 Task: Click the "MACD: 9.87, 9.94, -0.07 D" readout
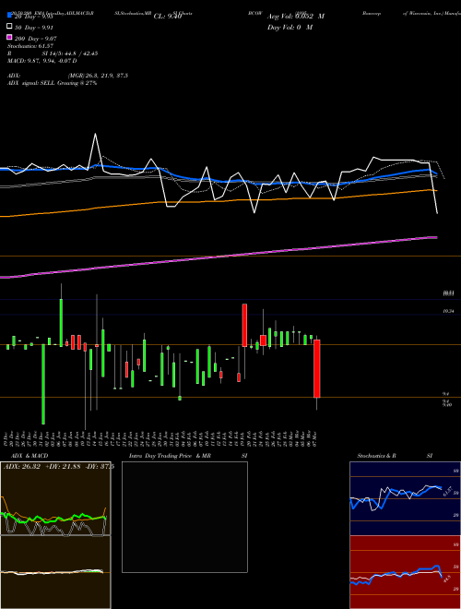(41, 61)
